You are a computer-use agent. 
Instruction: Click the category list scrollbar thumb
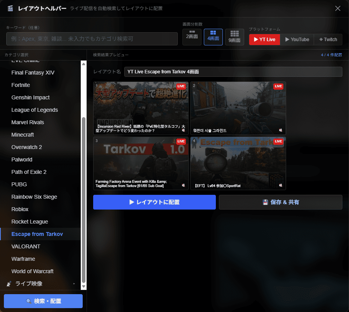[x=84, y=200]
